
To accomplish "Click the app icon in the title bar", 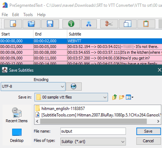I will click(5, 5).
